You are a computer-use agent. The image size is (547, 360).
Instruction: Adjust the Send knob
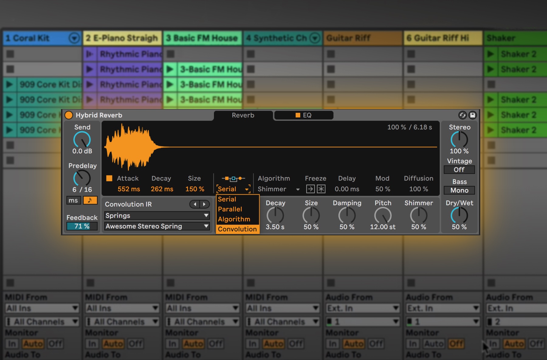click(x=82, y=140)
